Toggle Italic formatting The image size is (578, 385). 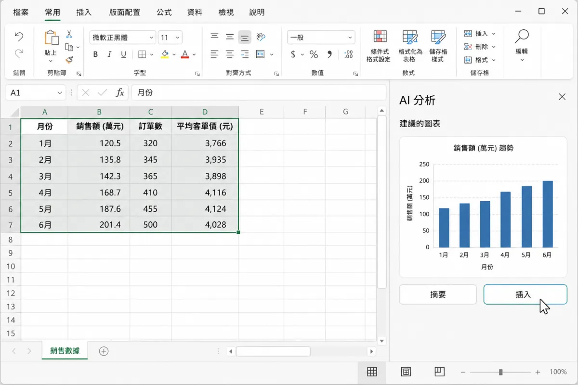coord(109,54)
